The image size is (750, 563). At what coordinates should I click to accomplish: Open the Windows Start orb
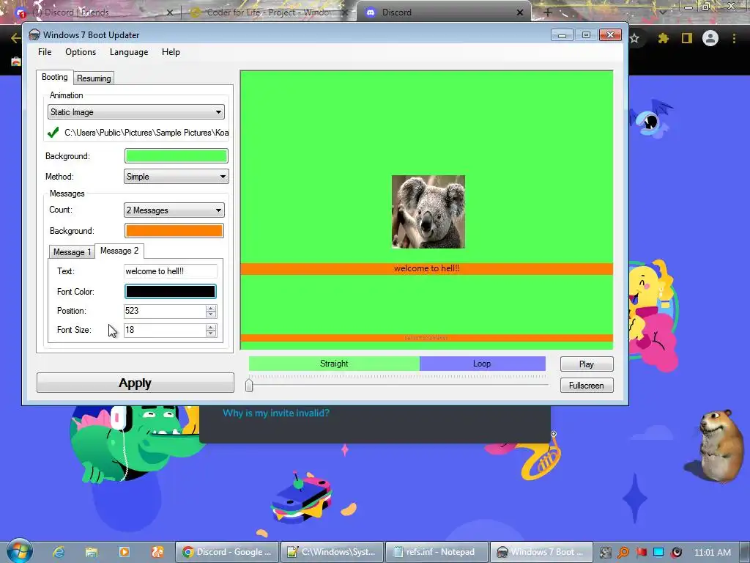pyautogui.click(x=19, y=551)
